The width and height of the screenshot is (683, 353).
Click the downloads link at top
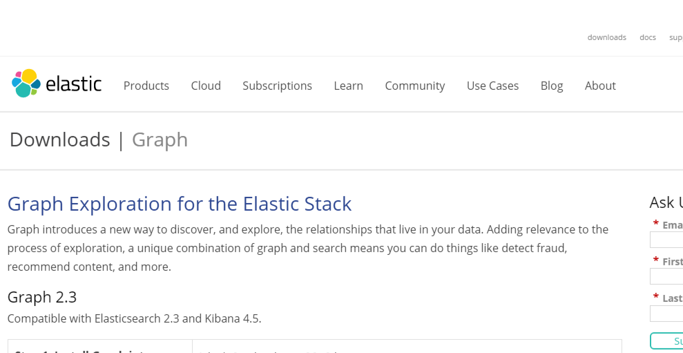(606, 37)
